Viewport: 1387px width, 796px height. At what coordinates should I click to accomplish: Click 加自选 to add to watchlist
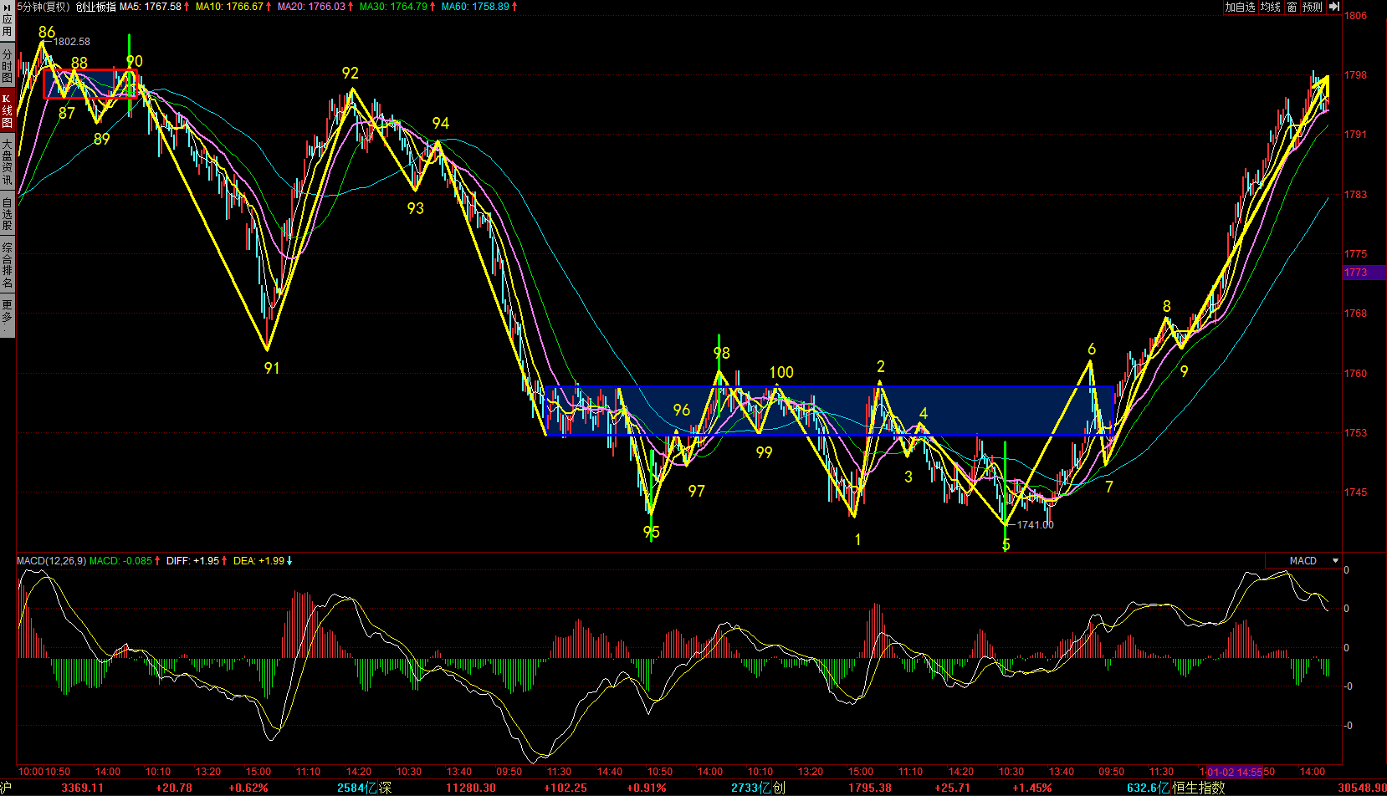(1240, 7)
